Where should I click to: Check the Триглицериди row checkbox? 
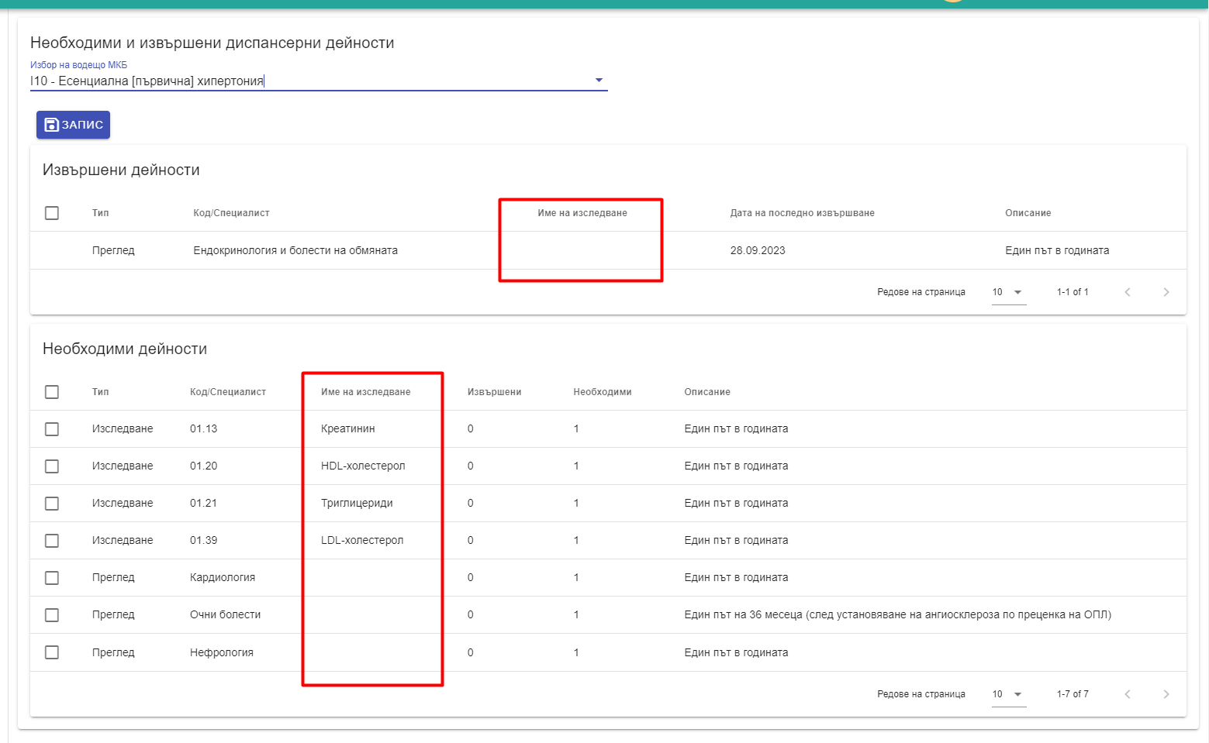tap(52, 504)
